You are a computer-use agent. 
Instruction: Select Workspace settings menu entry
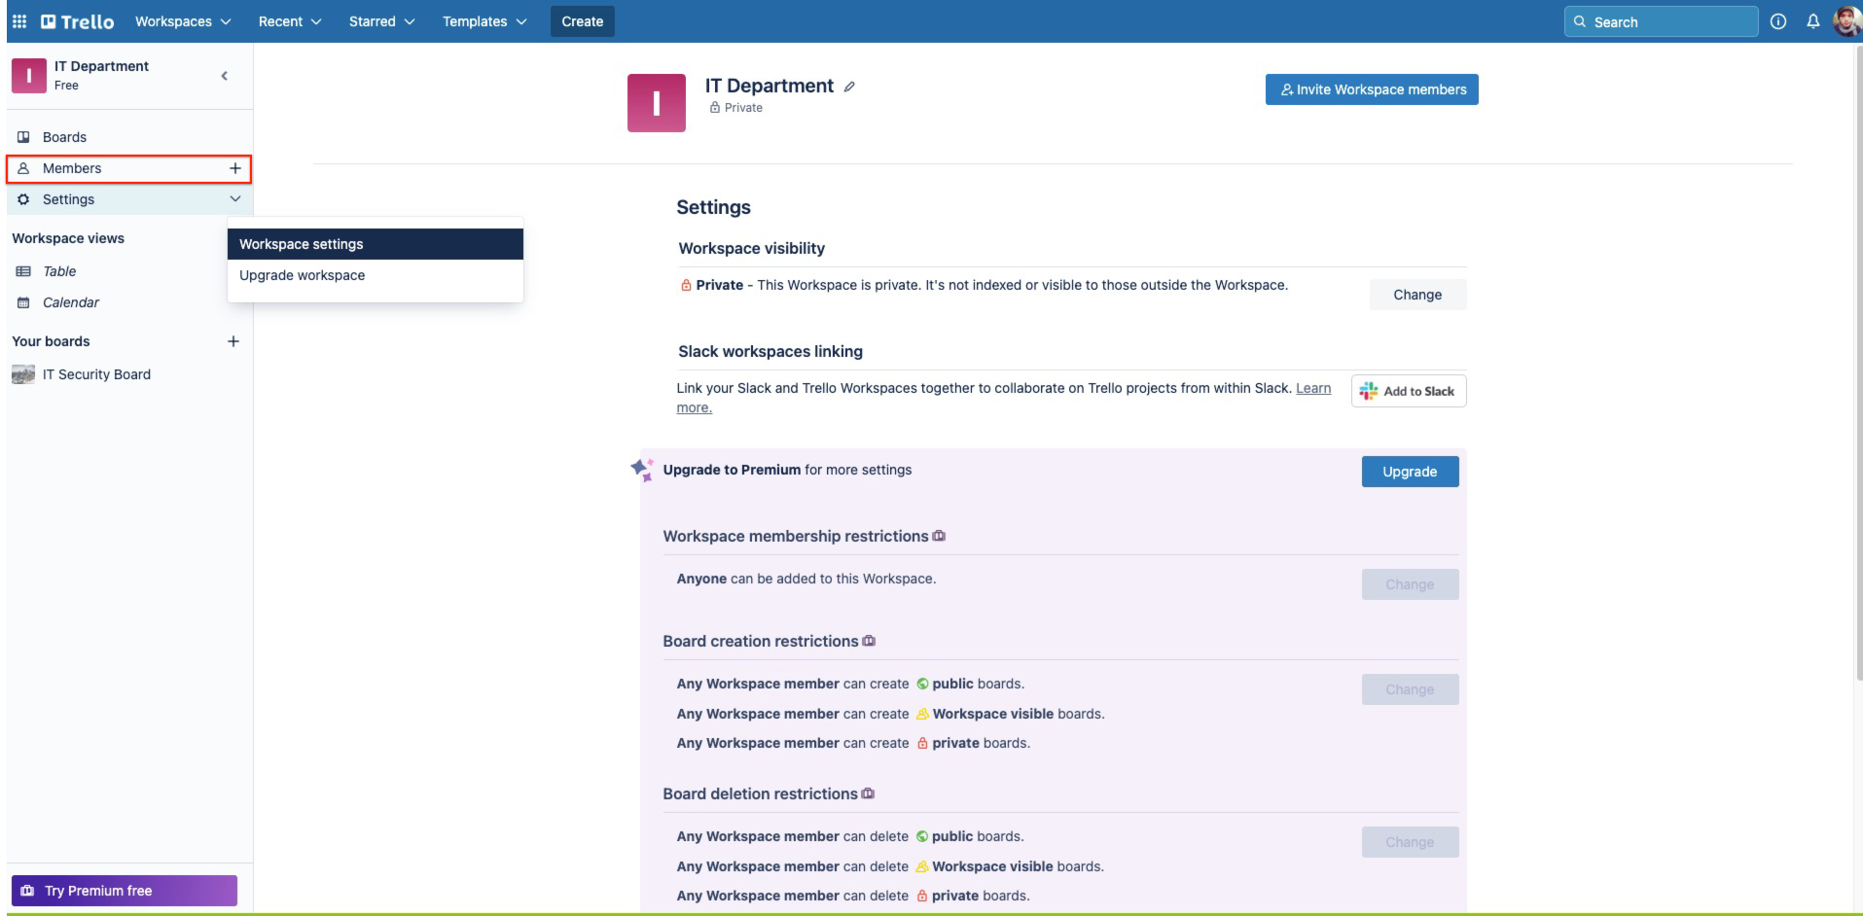point(376,244)
